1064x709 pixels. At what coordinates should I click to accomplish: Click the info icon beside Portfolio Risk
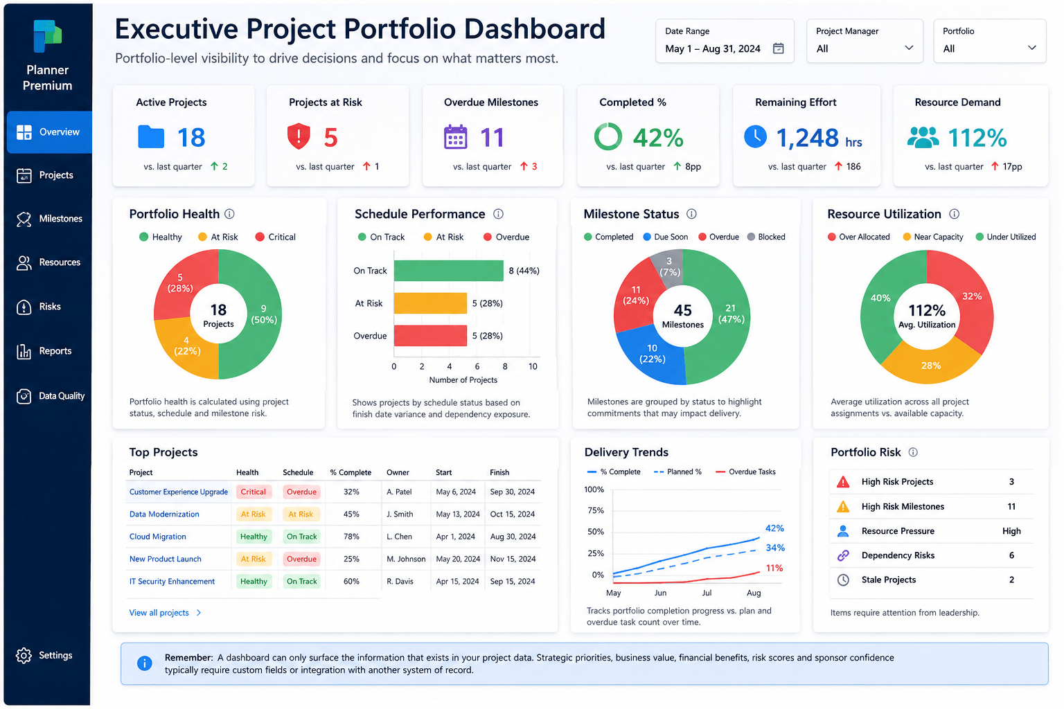tap(913, 452)
